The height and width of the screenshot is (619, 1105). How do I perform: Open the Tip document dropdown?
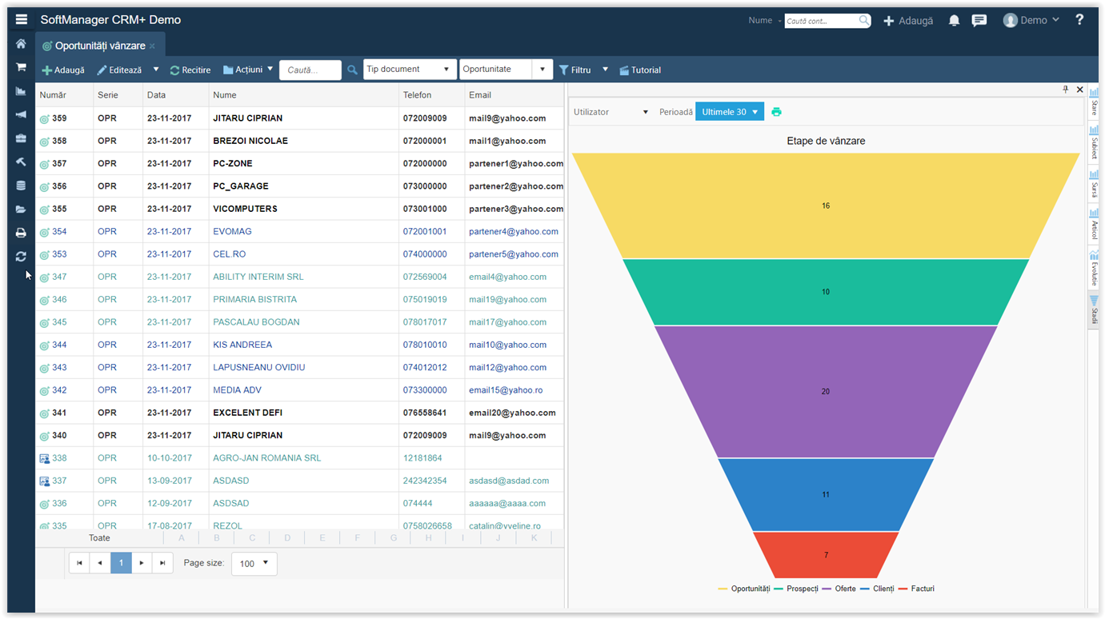click(410, 70)
